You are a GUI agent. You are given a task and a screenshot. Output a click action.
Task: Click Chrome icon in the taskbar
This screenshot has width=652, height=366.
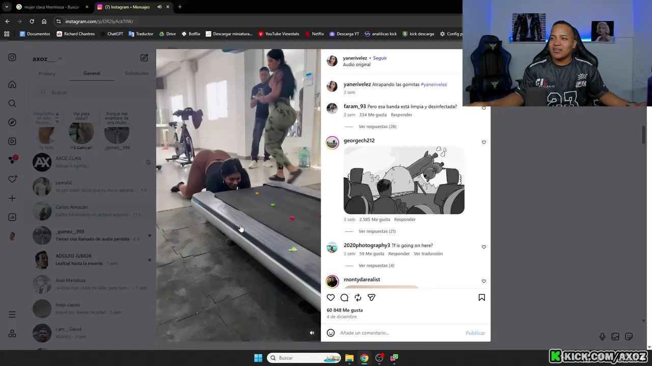click(364, 358)
